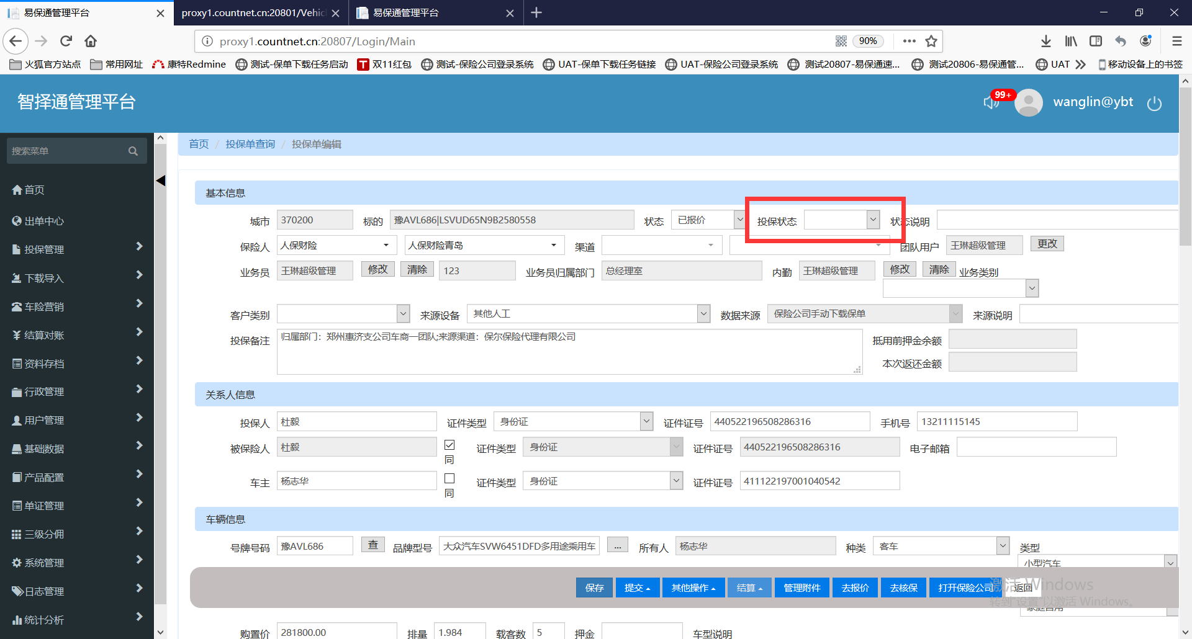Expand 投保管理 in sidebar menu
The width and height of the screenshot is (1192, 639).
coord(77,249)
